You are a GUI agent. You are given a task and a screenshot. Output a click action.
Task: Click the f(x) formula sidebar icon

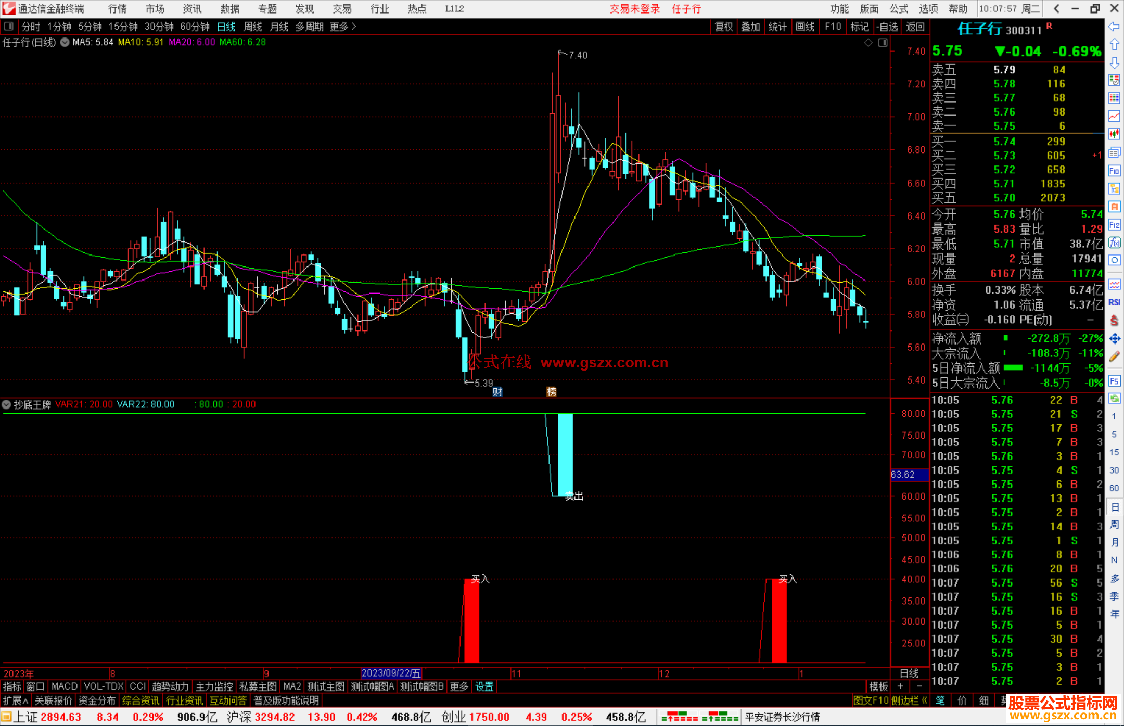click(1114, 243)
